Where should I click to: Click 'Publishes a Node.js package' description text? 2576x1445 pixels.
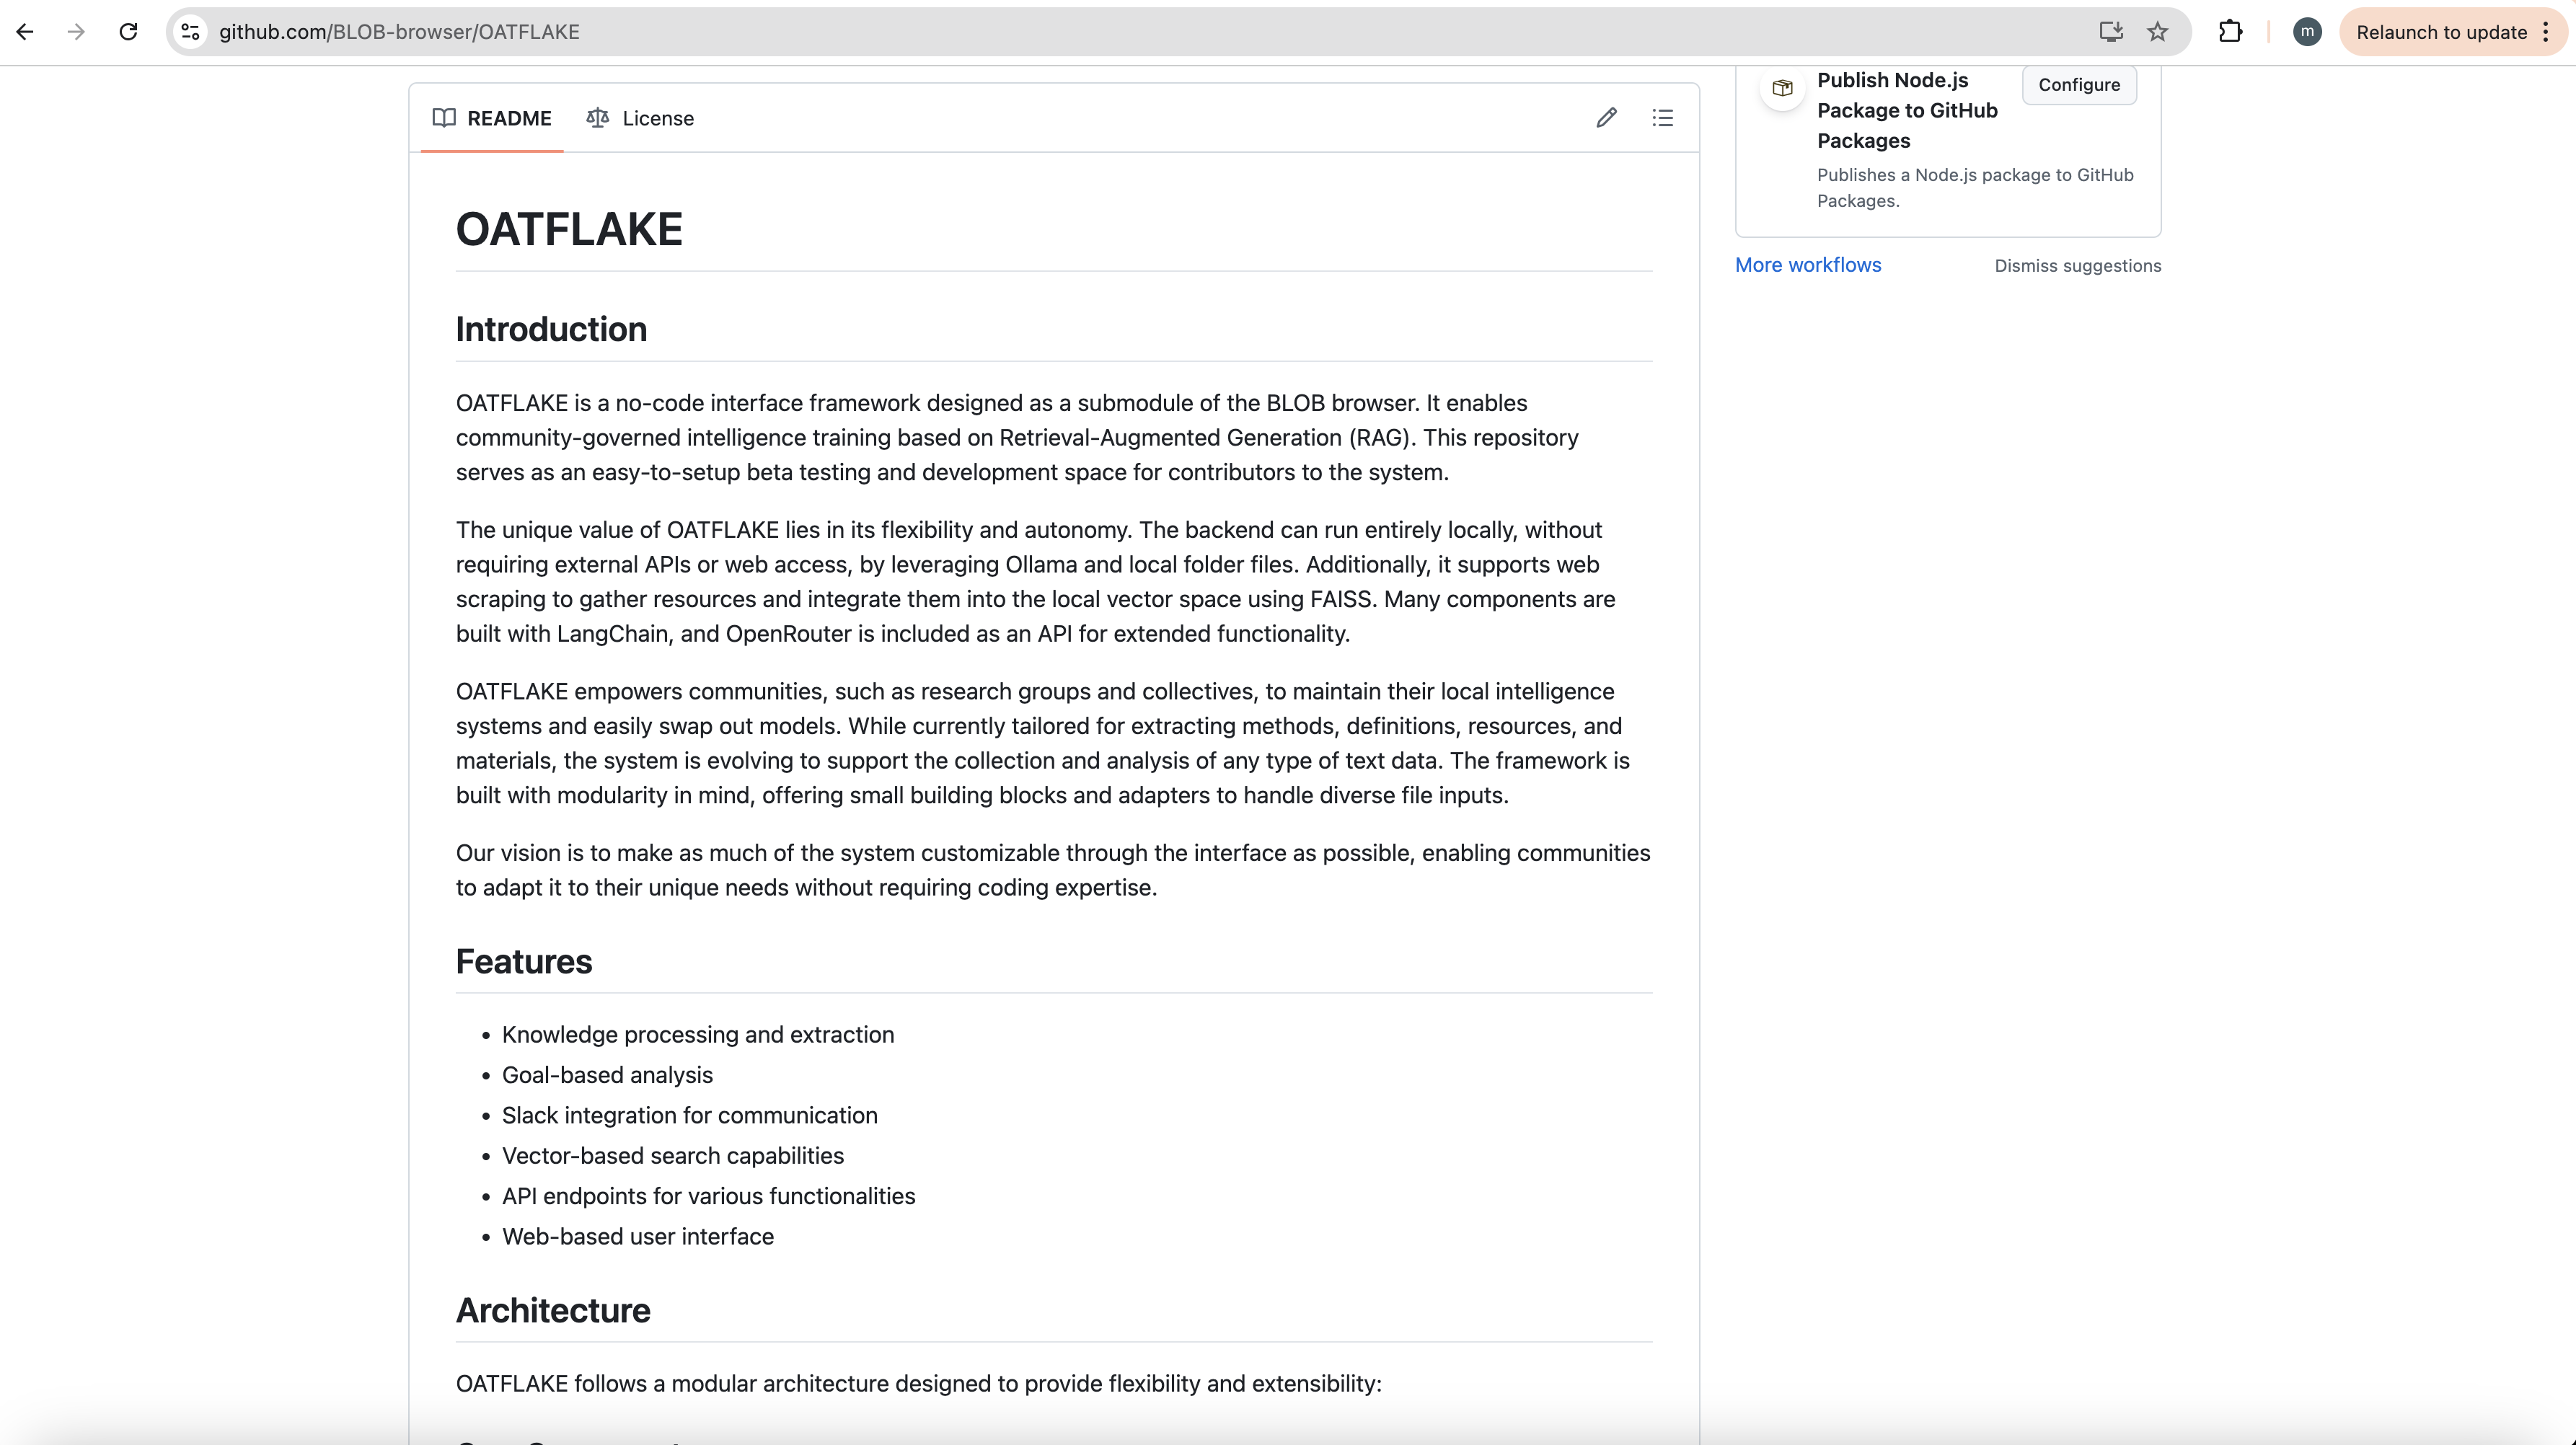point(1975,188)
